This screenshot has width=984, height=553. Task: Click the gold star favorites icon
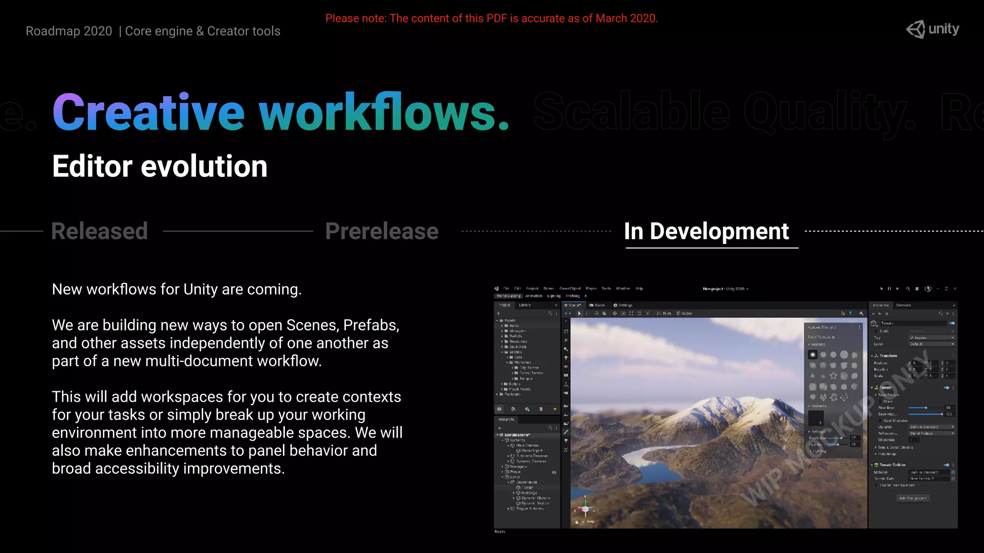click(x=555, y=409)
